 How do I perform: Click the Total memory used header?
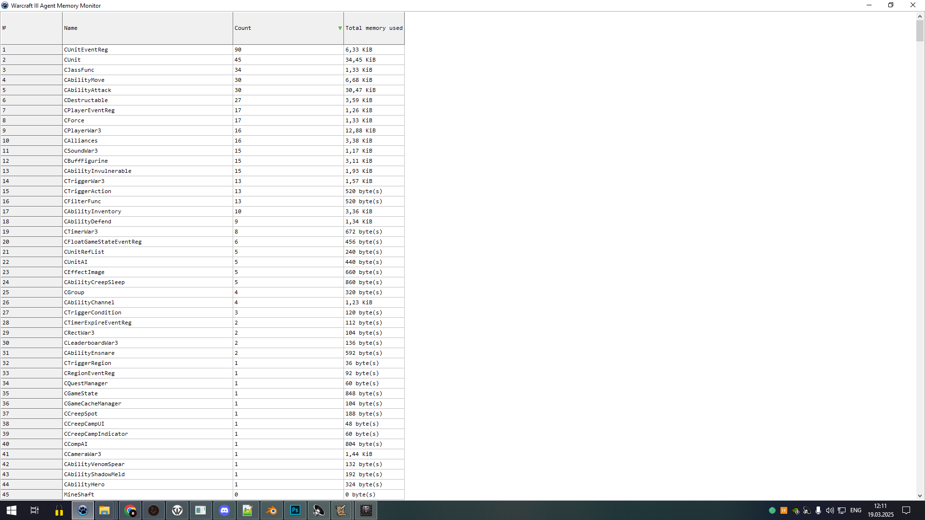374,28
